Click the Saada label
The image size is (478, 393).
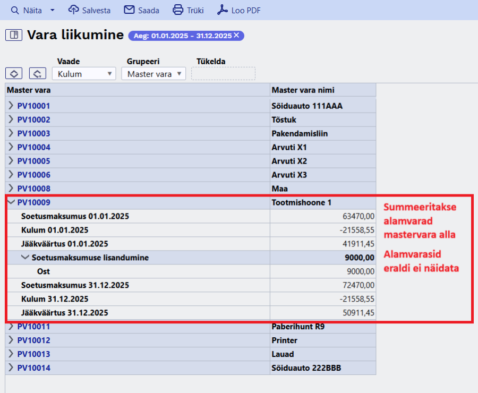(x=149, y=11)
